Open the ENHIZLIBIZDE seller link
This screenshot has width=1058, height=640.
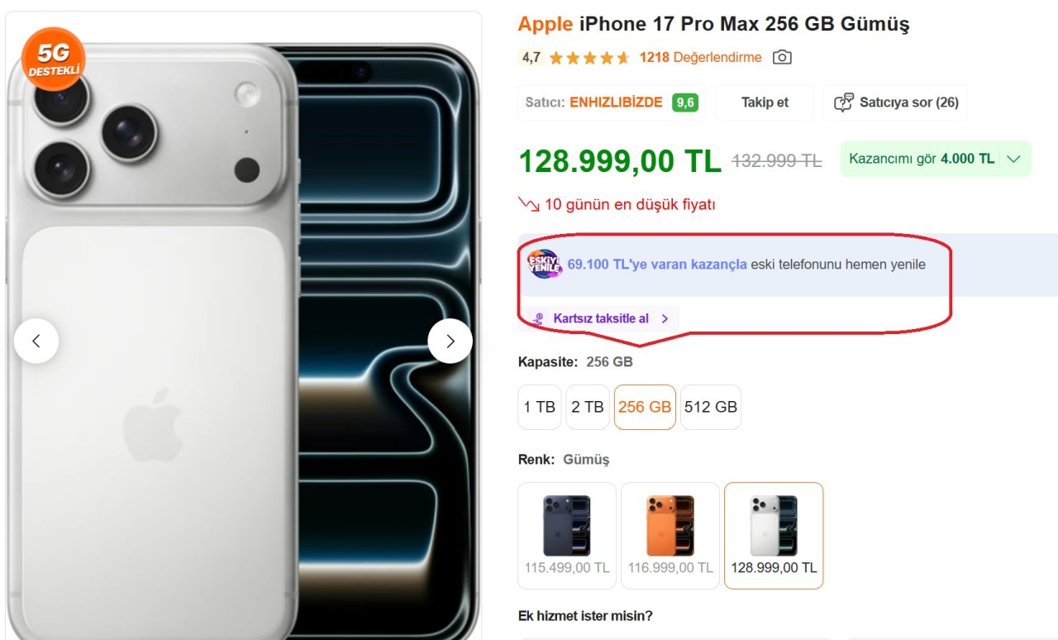(616, 103)
